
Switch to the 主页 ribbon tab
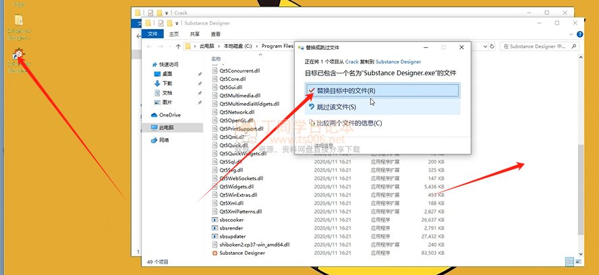click(174, 34)
